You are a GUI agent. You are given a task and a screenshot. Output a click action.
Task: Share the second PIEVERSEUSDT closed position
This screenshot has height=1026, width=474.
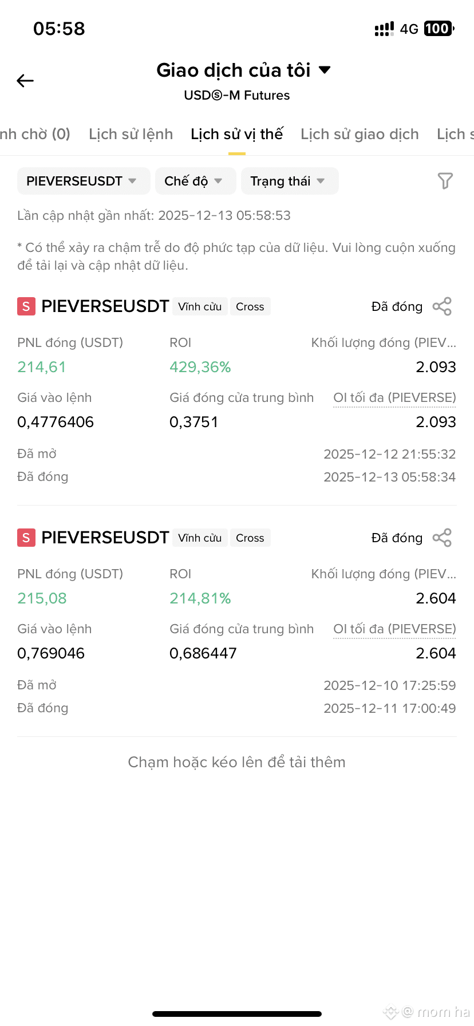[x=442, y=538]
